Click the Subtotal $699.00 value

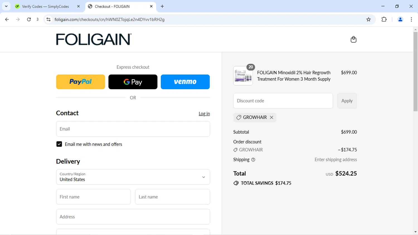tap(349, 132)
